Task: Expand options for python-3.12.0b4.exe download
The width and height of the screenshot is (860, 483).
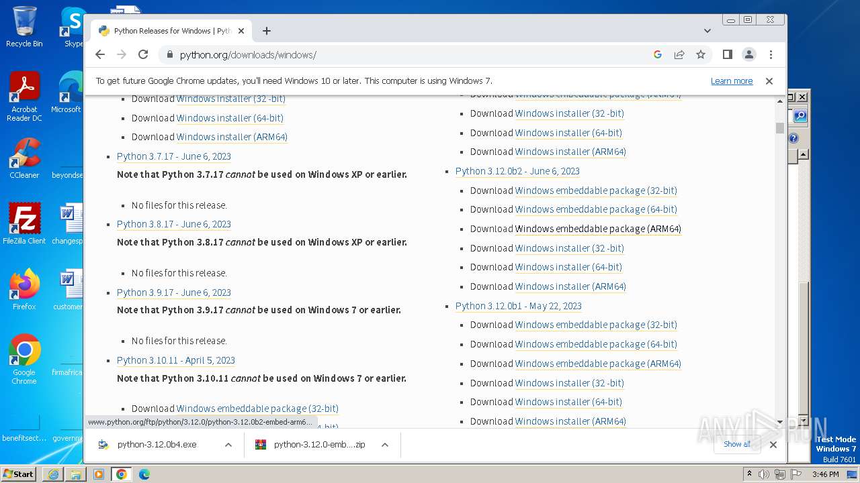Action: pyautogui.click(x=228, y=445)
